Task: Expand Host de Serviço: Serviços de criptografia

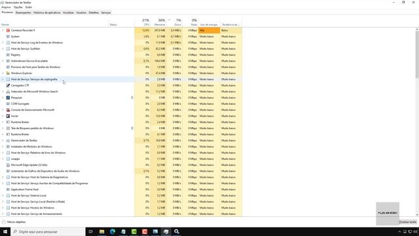Action: pos(3,79)
